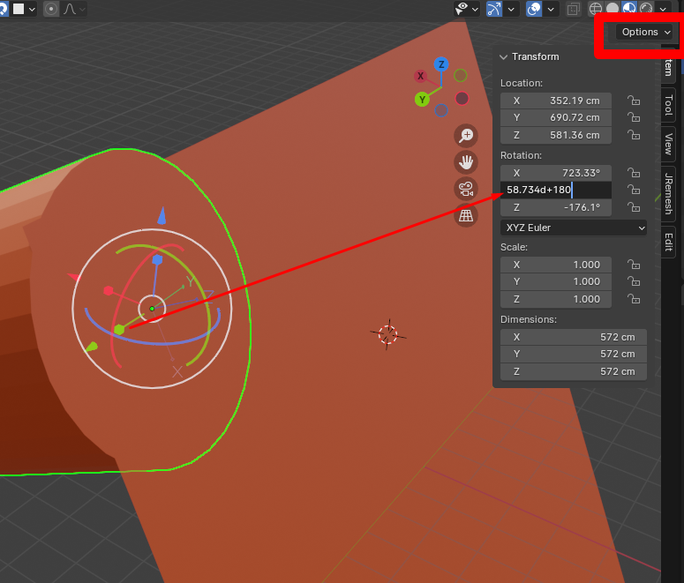Lock the Rotation Y value
684x583 pixels.
(x=634, y=190)
